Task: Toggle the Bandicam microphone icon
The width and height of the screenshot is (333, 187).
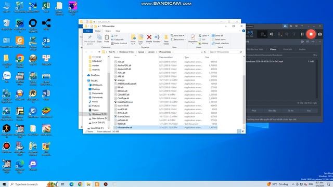Action: [279, 34]
